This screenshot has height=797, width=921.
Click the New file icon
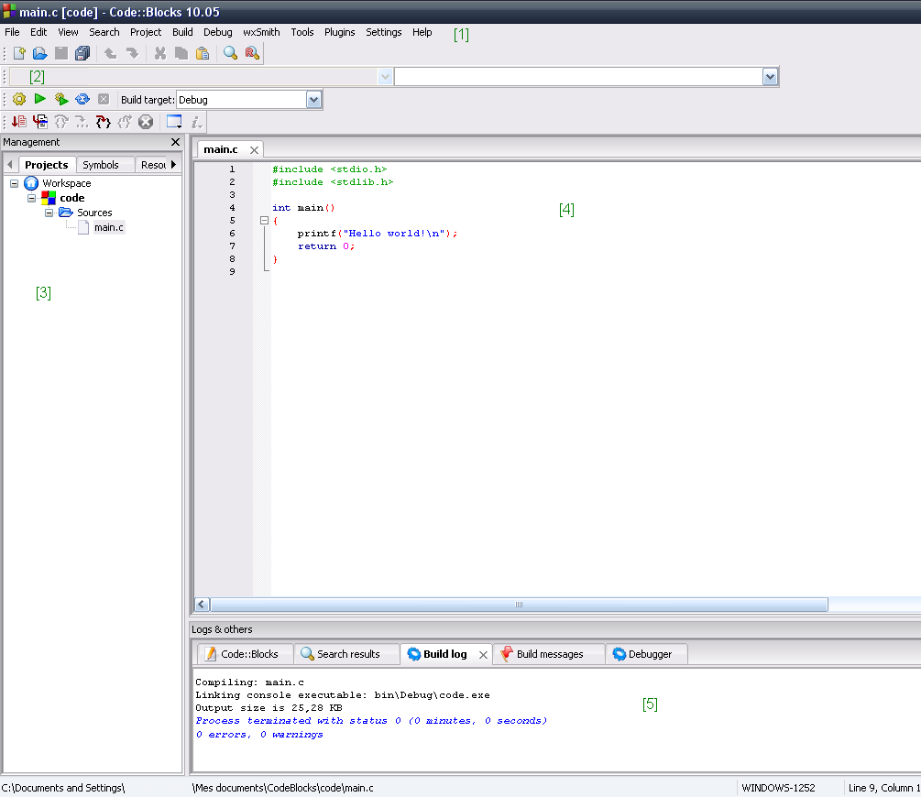pyautogui.click(x=19, y=53)
